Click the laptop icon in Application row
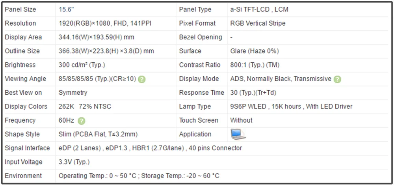 click(238, 134)
